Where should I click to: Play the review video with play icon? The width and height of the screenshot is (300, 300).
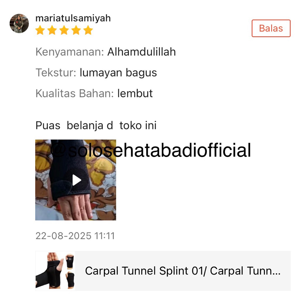coord(77,180)
